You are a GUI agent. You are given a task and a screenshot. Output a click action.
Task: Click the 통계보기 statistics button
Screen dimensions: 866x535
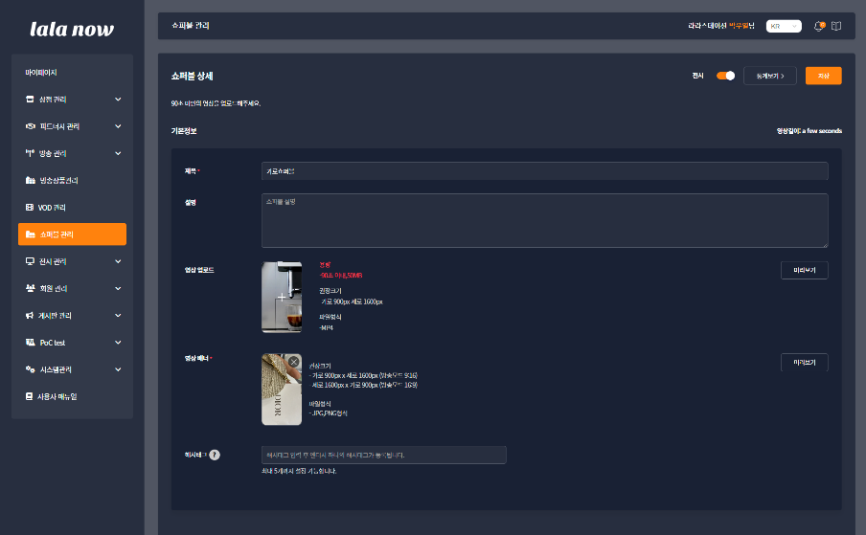pyautogui.click(x=770, y=76)
